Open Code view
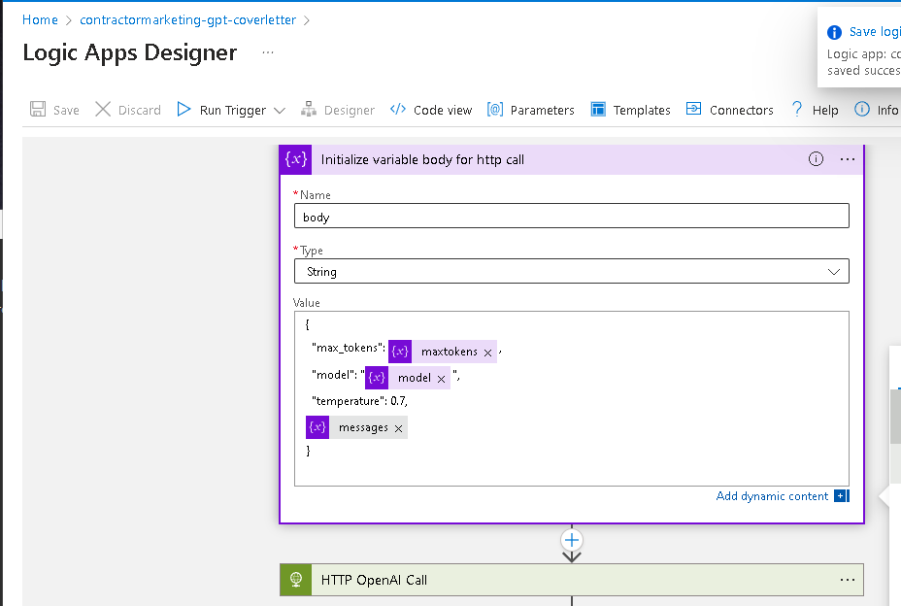Viewport: 901px width, 606px height. (431, 109)
